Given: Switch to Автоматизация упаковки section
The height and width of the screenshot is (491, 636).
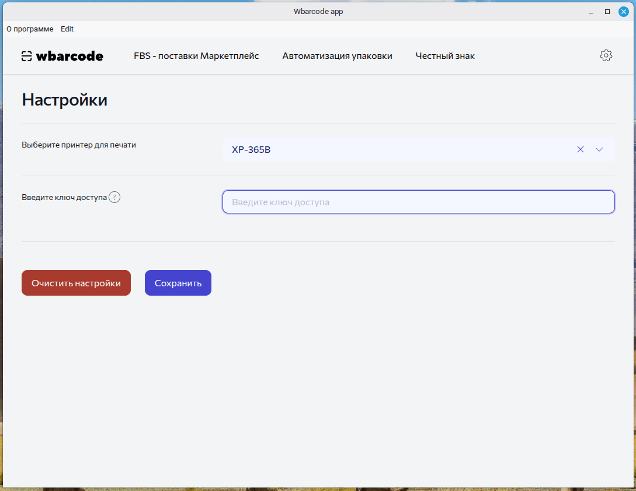Looking at the screenshot, I should pos(337,56).
